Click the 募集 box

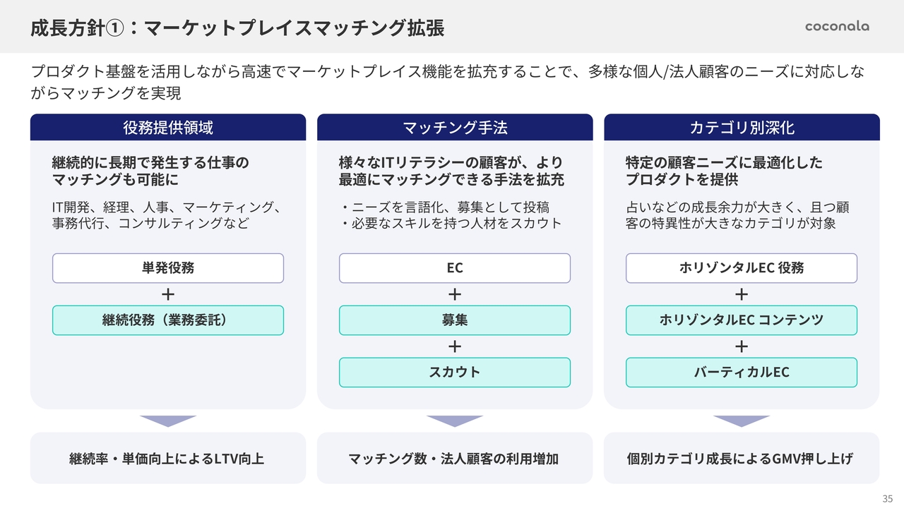(x=455, y=320)
